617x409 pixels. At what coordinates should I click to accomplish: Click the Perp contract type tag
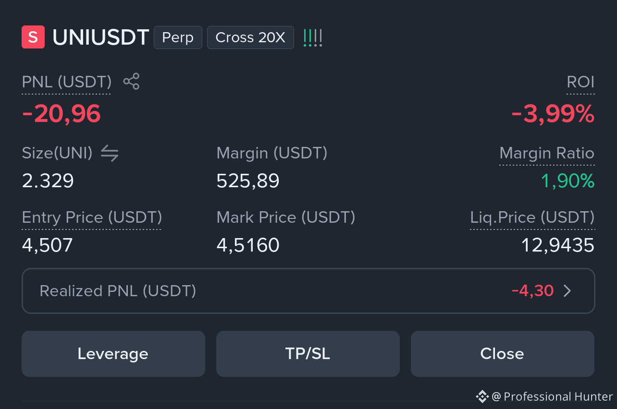click(178, 37)
